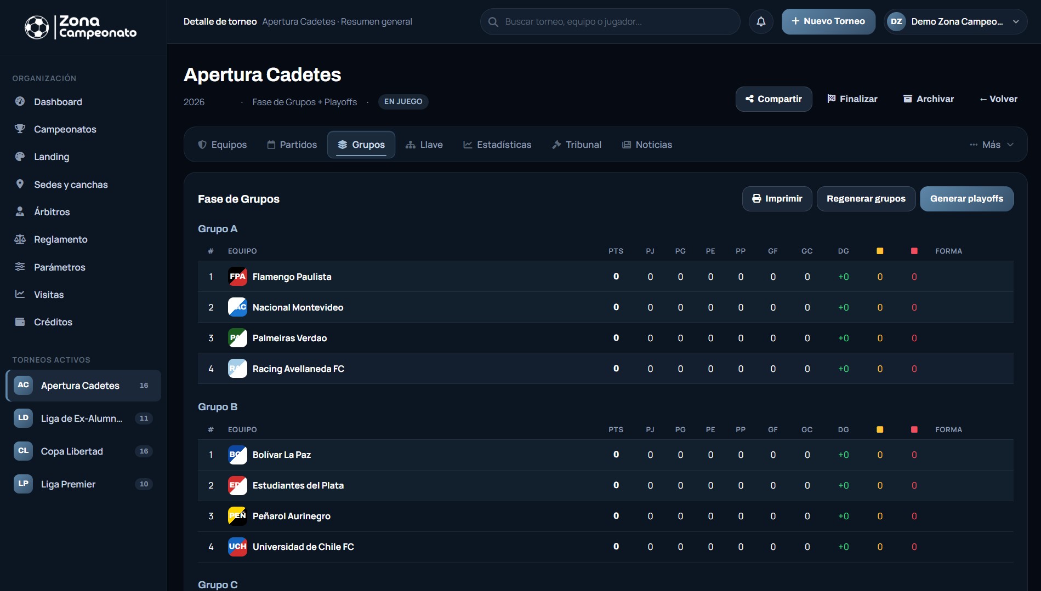Screen dimensions: 1041x591
Task: Click the Archivar button
Action: pyautogui.click(x=929, y=99)
